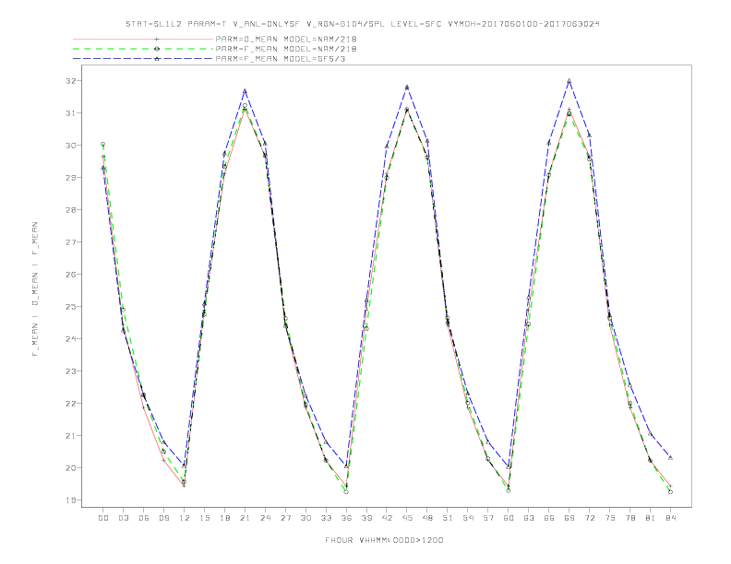Select legend text PARM=F_MEAN MODEL=NAM/218
This screenshot has width=731, height=564.
tap(286, 49)
